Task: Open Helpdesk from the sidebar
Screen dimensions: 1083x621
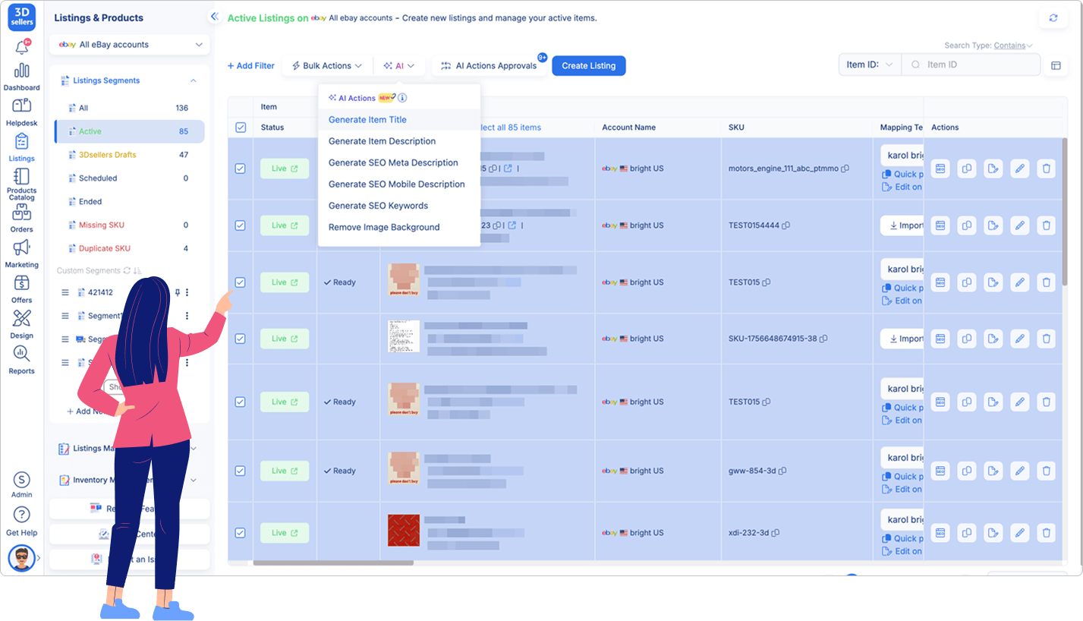Action: [x=22, y=111]
